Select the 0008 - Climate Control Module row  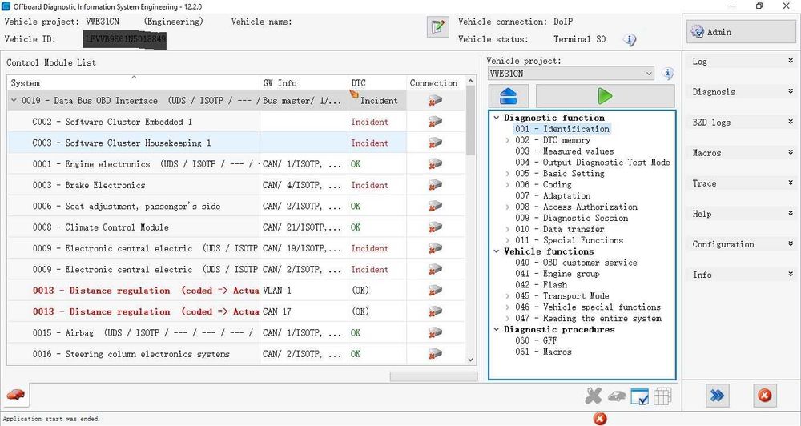coord(236,227)
